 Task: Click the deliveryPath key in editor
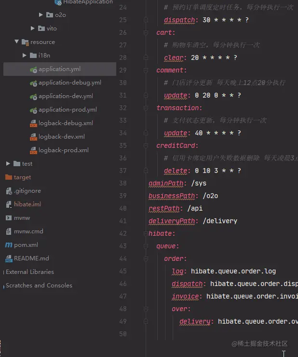(172, 221)
